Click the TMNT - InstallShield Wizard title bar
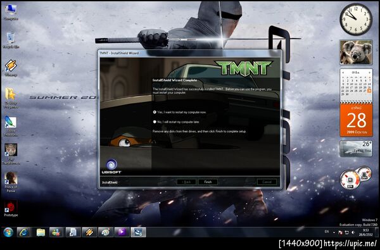 pyautogui.click(x=190, y=53)
